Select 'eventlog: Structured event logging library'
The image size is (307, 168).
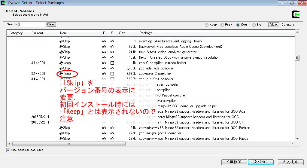170,41
